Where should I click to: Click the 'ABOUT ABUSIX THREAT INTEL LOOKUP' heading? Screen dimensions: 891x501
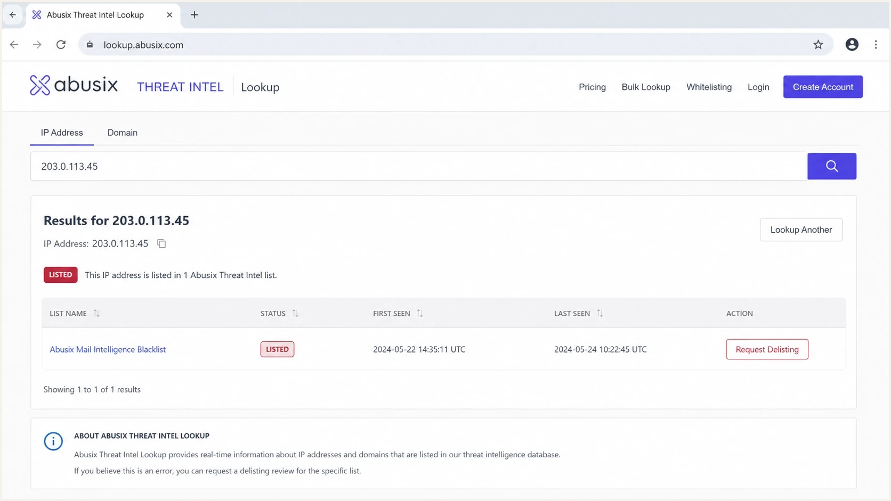[x=142, y=436]
